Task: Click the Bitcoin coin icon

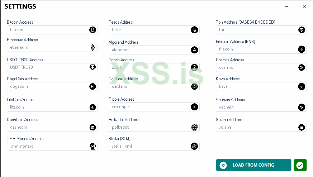Action: (93, 30)
